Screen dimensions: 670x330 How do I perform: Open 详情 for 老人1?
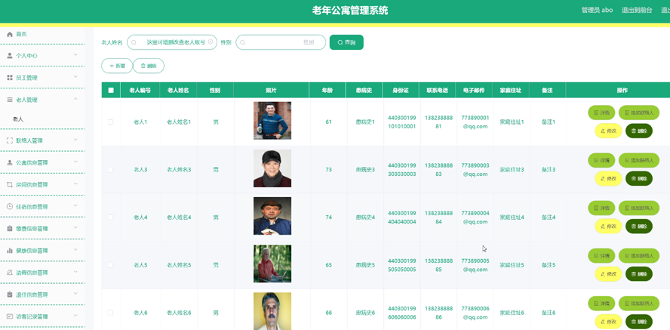pyautogui.click(x=601, y=113)
